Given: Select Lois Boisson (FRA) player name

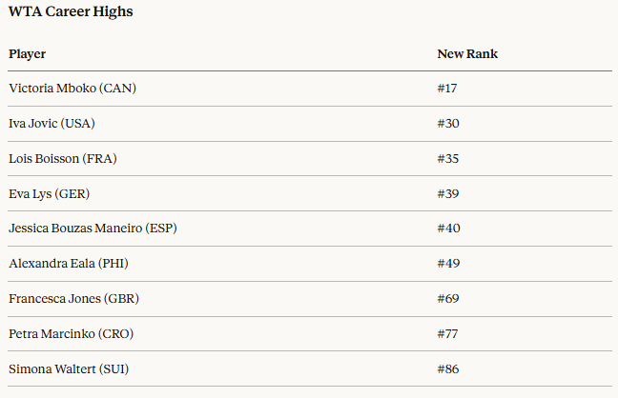Looking at the screenshot, I should (63, 159).
